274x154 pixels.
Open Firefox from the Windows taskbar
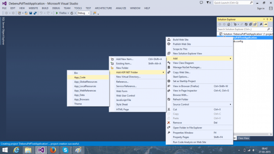pos(53,150)
